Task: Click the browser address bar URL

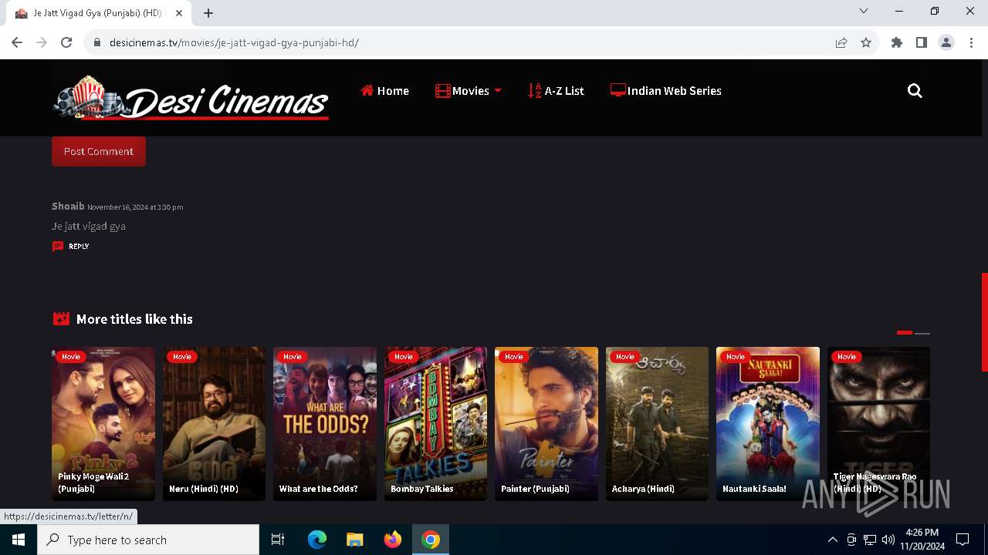Action: pyautogui.click(x=234, y=42)
